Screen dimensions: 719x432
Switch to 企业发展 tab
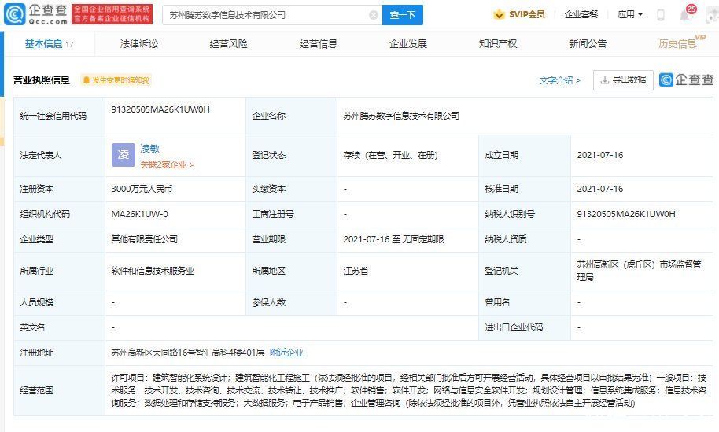408,44
